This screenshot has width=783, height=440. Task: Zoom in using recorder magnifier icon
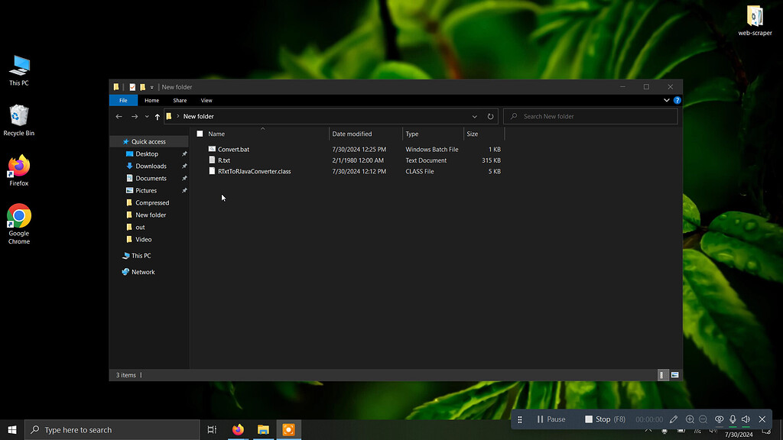[690, 419]
